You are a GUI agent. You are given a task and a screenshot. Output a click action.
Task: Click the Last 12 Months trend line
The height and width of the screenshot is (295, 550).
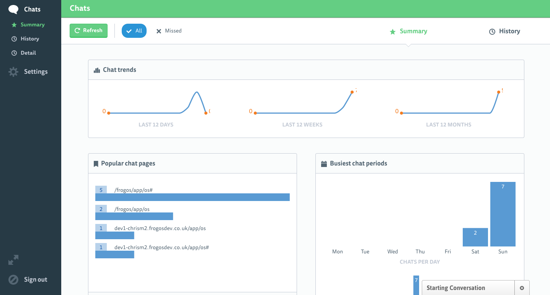click(450, 103)
